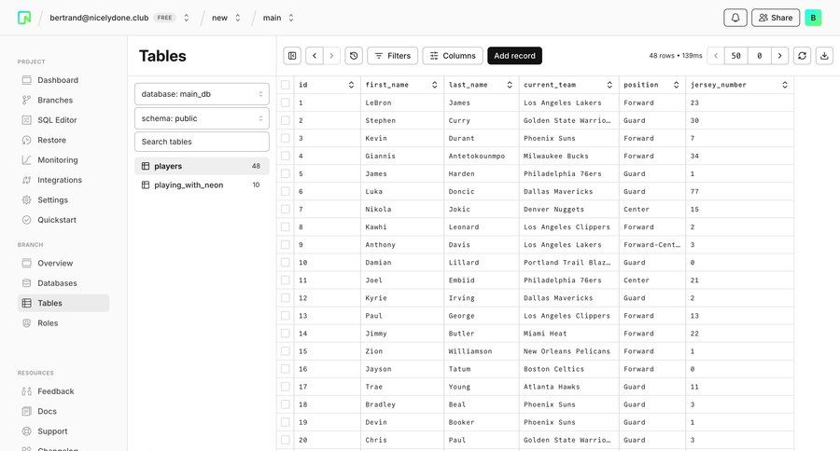The image size is (840, 451).
Task: Click the Roles icon in sidebar
Action: [27, 323]
